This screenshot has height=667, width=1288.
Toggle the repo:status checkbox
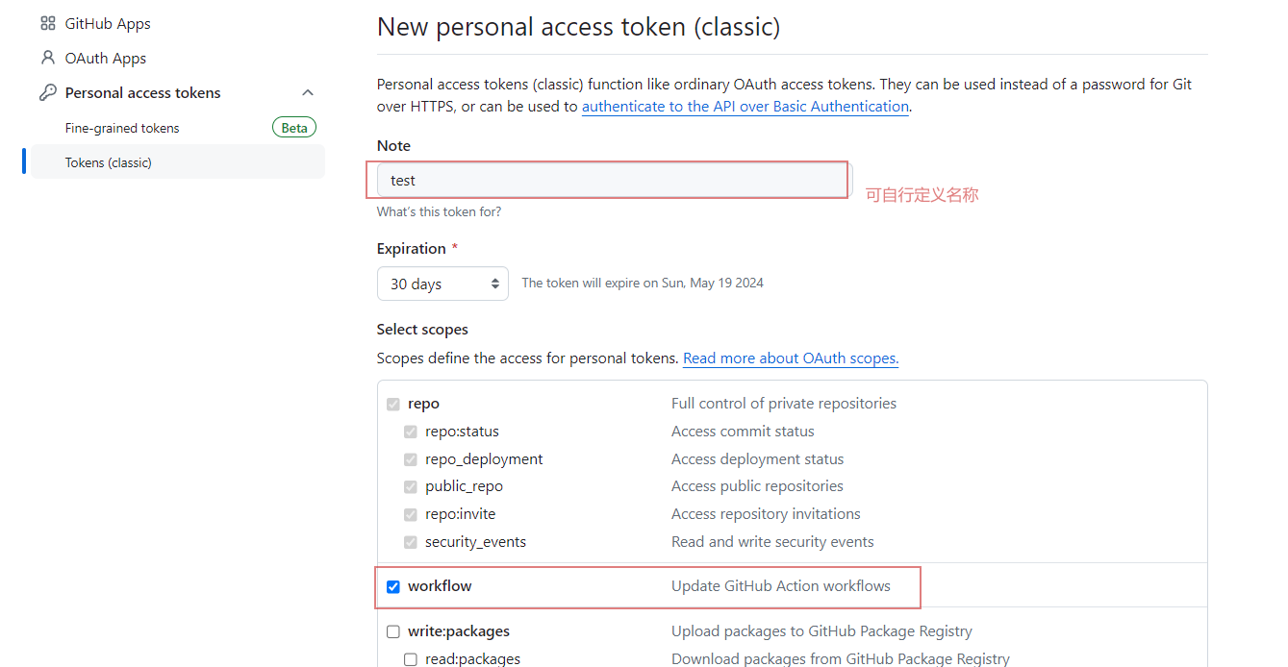pos(411,432)
